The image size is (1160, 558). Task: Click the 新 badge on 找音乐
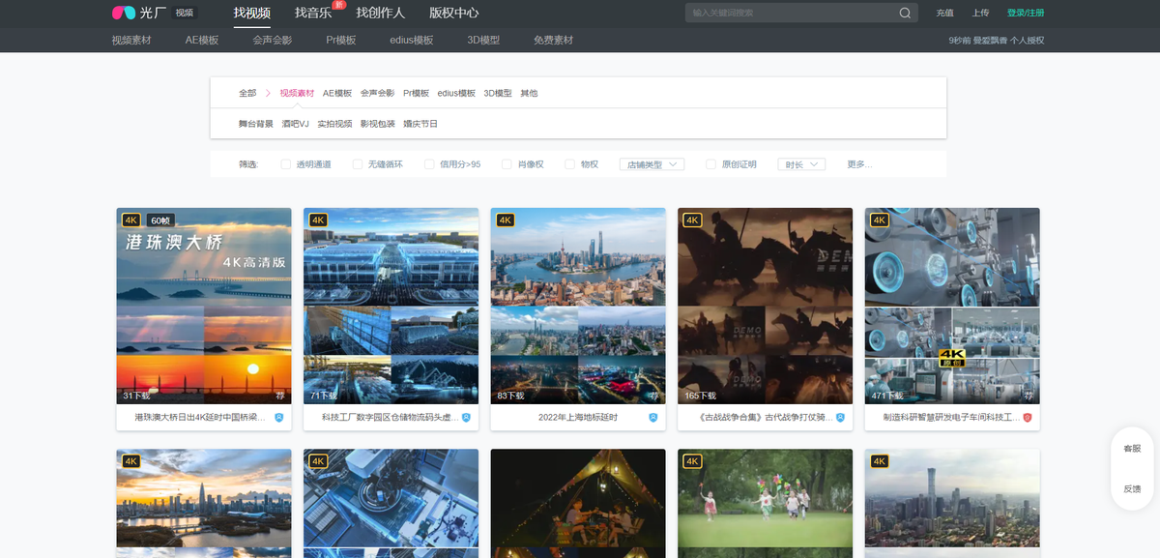[338, 5]
